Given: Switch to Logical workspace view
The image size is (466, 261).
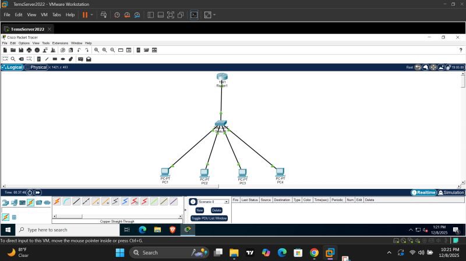Looking at the screenshot, I should pos(12,67).
